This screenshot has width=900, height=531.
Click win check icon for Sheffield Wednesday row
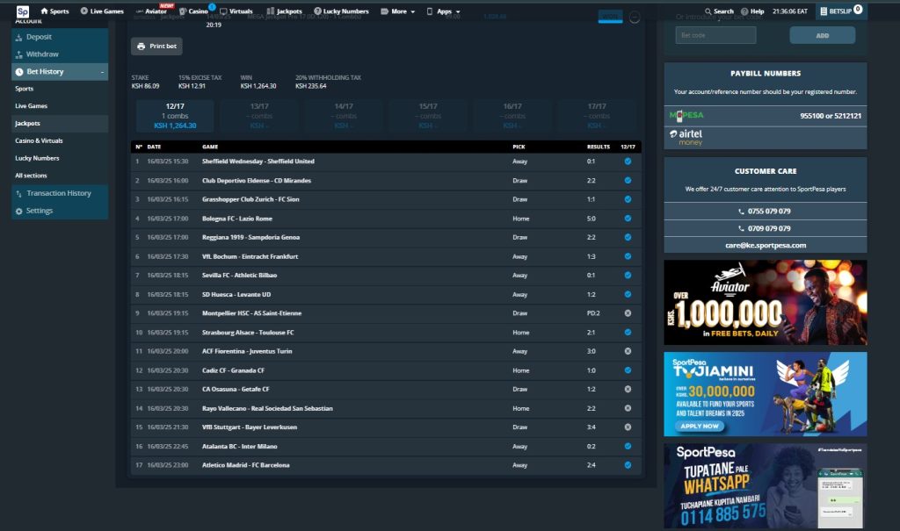click(628, 161)
